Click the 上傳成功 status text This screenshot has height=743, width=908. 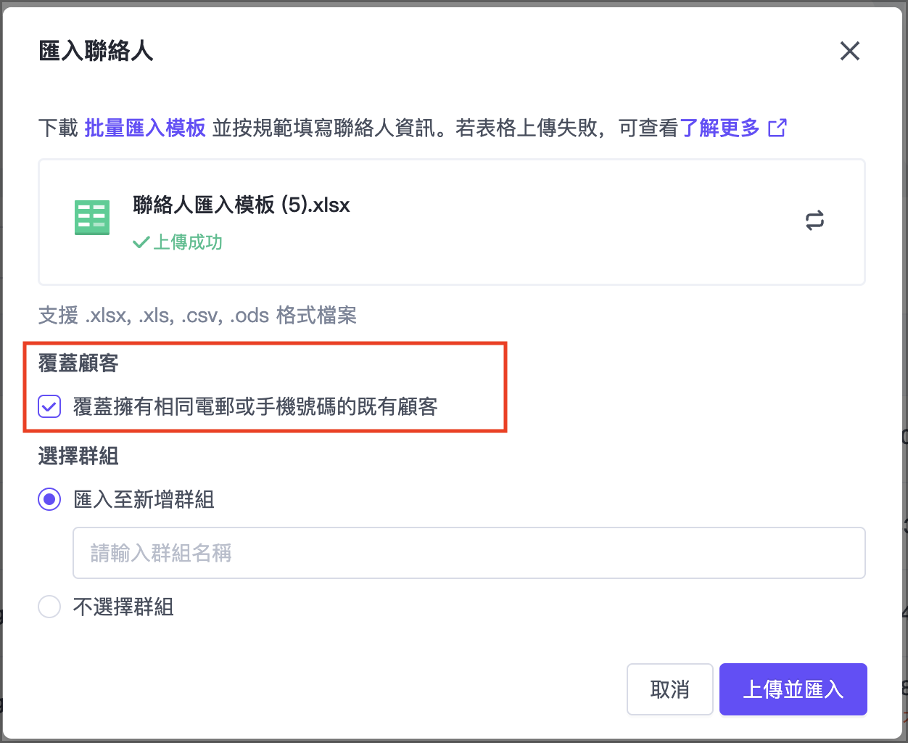pos(188,242)
